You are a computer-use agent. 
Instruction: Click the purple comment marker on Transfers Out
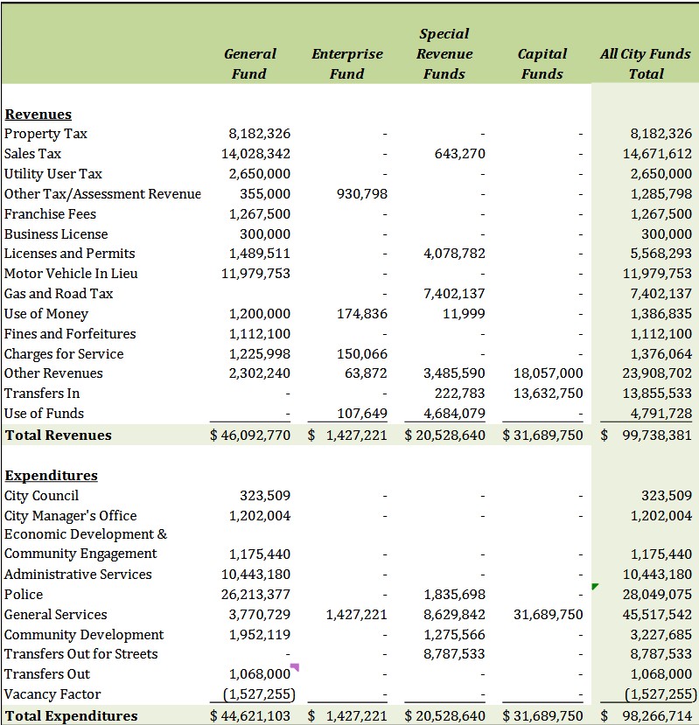(x=295, y=667)
